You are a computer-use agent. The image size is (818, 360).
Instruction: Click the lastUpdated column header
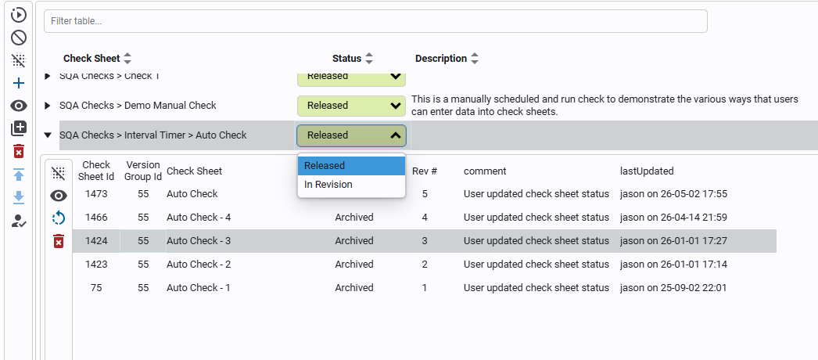[647, 171]
